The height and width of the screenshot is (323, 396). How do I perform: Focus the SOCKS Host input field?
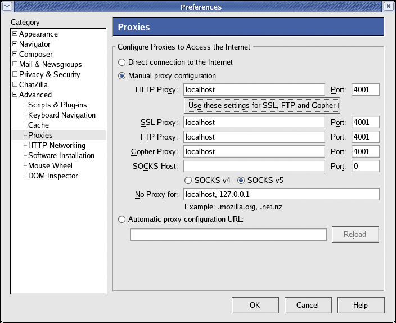pyautogui.click(x=254, y=166)
